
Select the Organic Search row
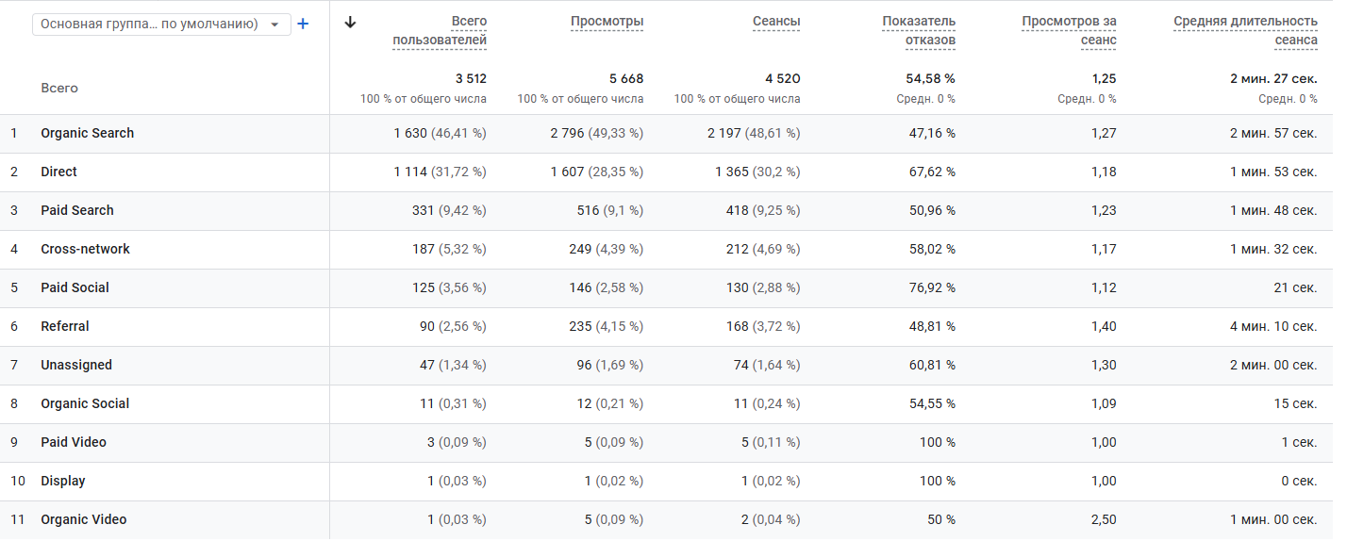pos(88,134)
